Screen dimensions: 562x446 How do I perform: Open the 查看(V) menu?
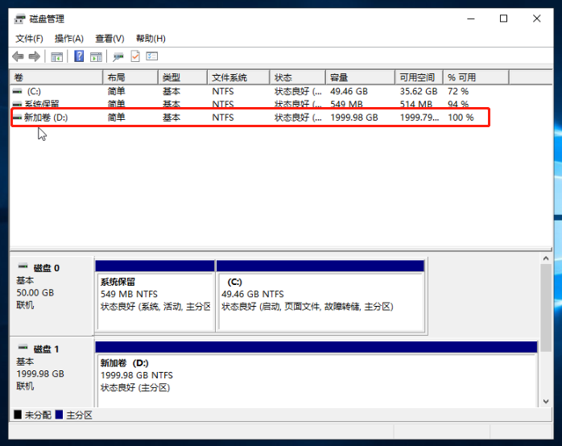point(110,39)
